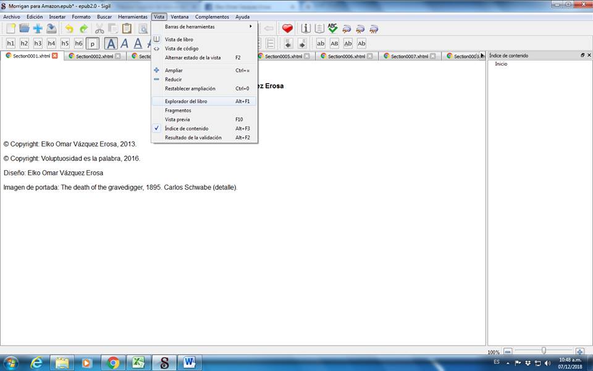593x371 pixels.
Task: Toggle Índice de contenido panel visibility
Action: click(186, 129)
